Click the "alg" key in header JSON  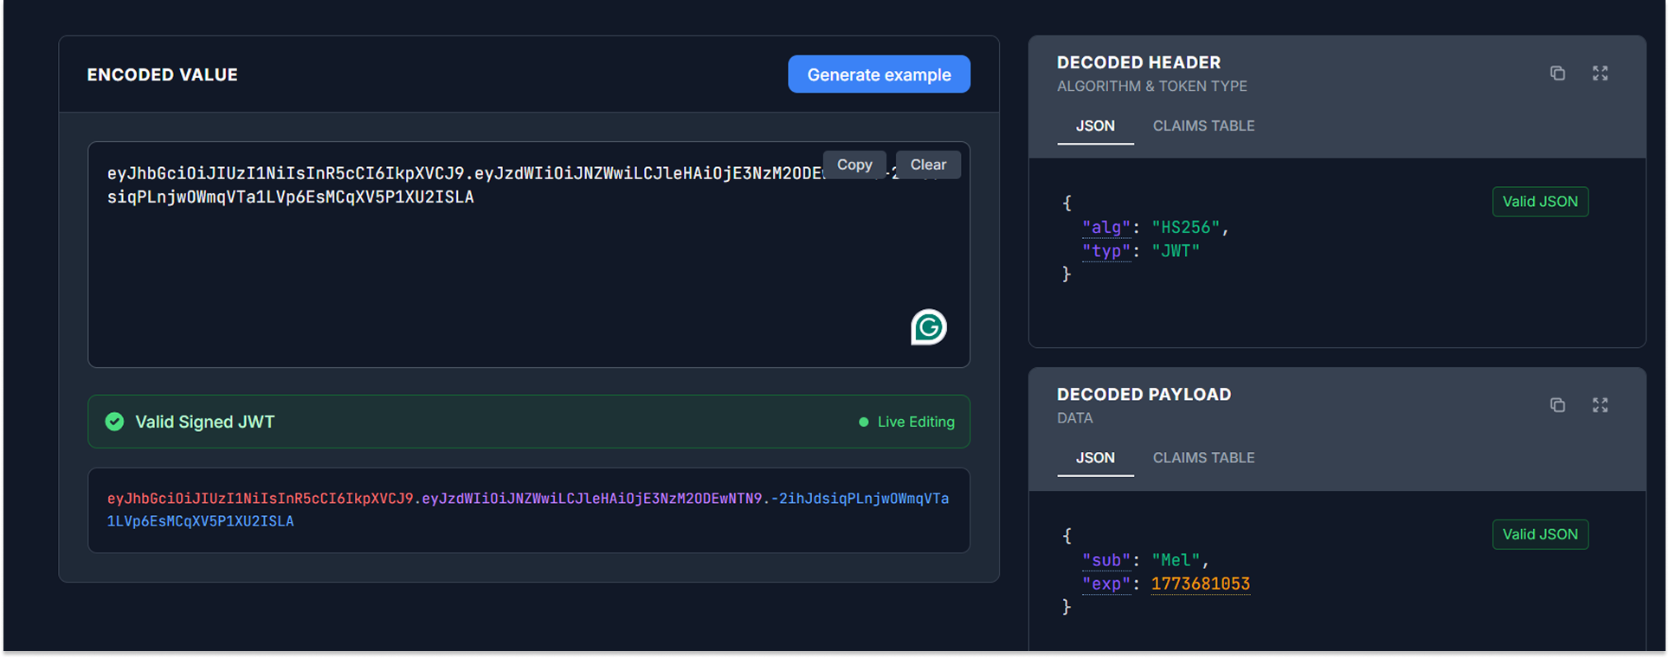[1106, 228]
